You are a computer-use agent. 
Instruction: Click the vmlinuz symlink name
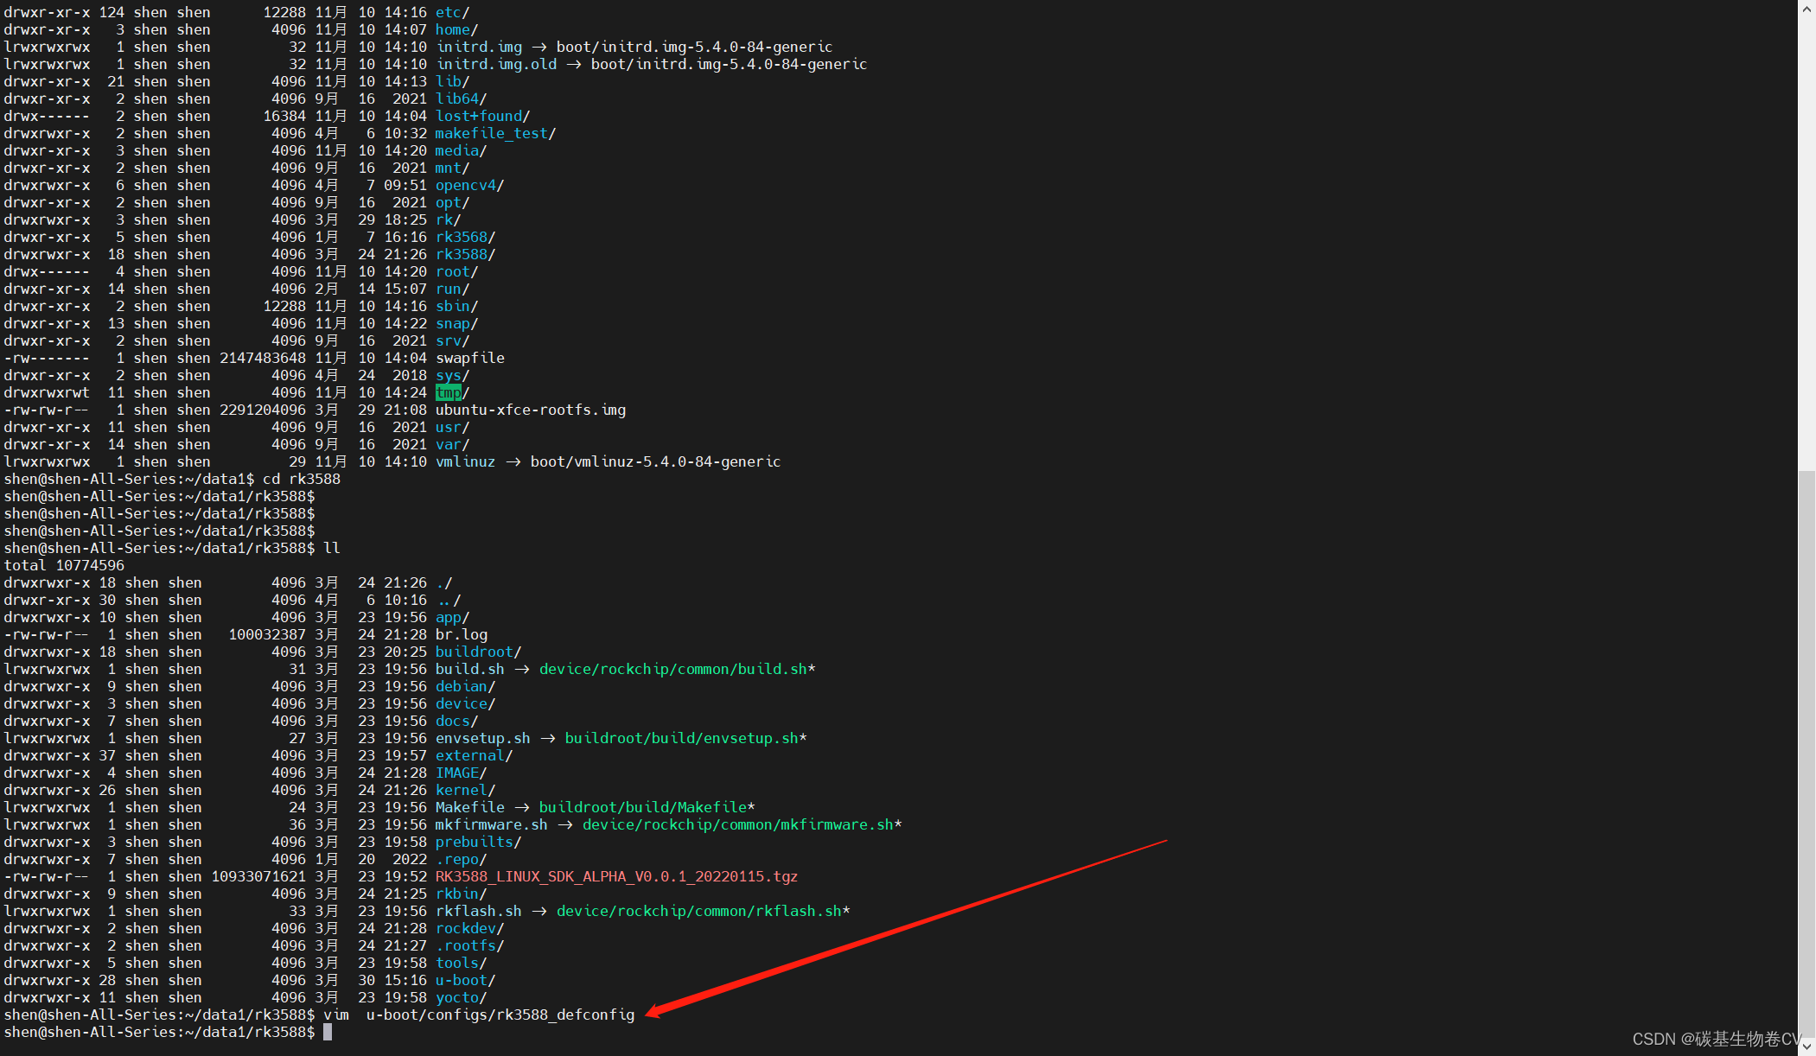[466, 461]
